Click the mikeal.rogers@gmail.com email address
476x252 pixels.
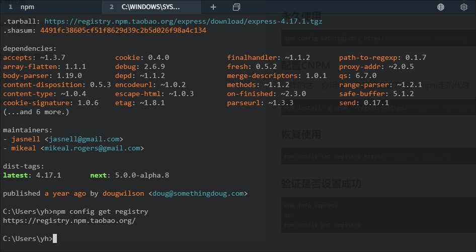(x=92, y=148)
